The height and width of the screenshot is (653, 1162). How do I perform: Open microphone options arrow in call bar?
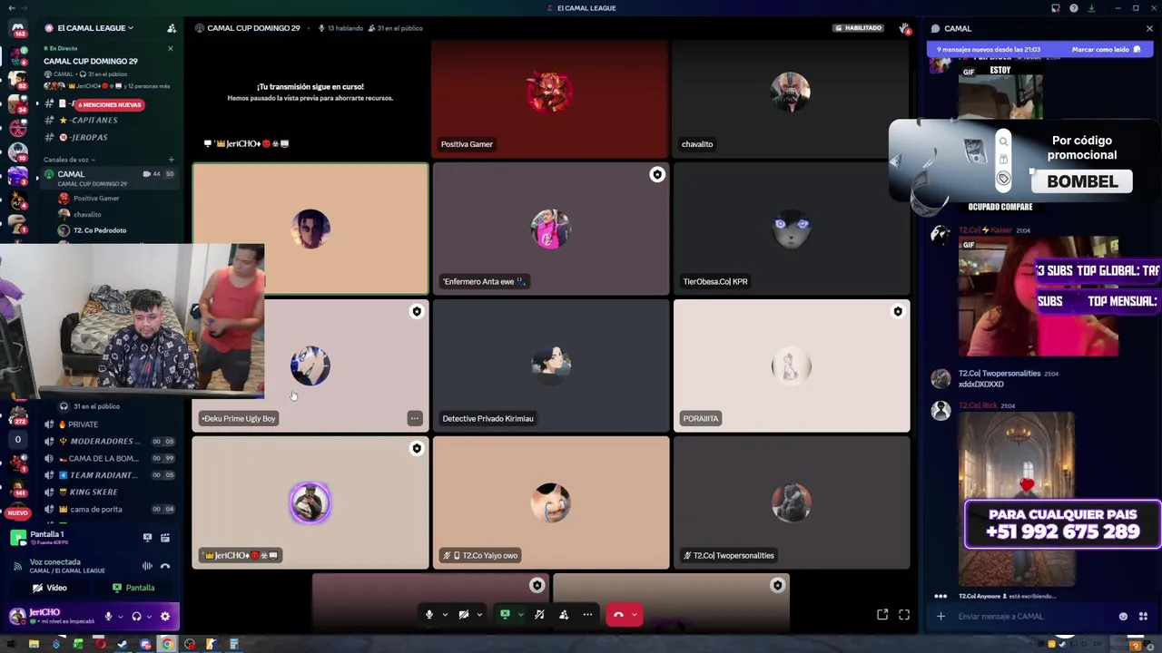[x=445, y=614]
